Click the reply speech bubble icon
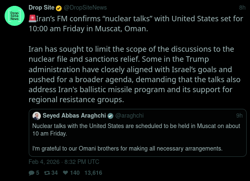This screenshot has width=250, height=181. point(32,173)
